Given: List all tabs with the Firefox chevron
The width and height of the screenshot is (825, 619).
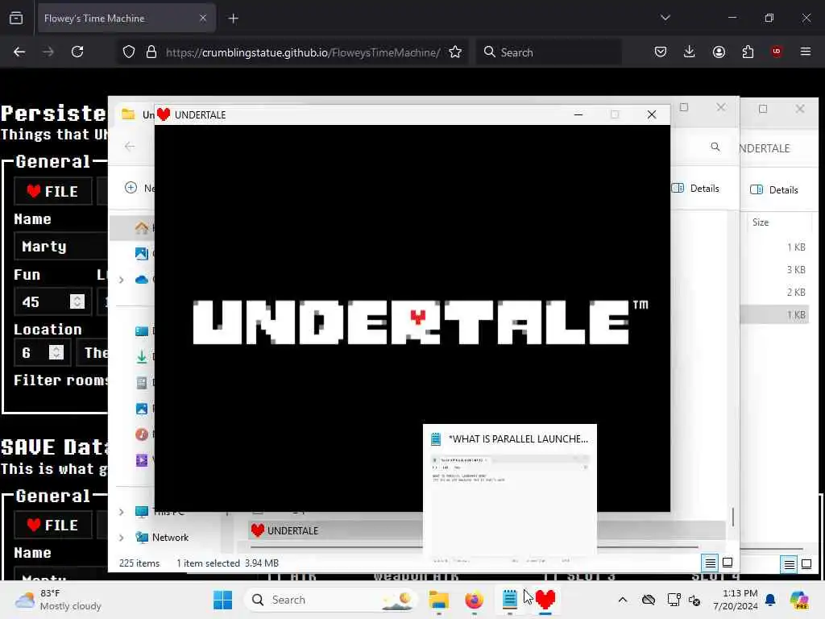Looking at the screenshot, I should pyautogui.click(x=665, y=18).
